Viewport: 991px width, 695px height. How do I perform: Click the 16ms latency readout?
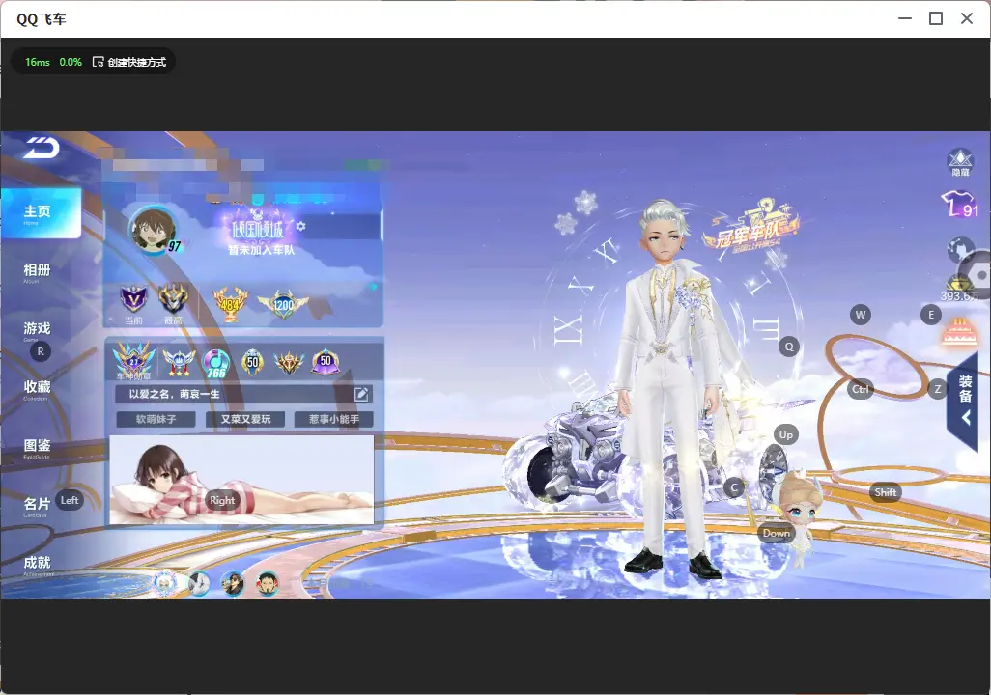pos(38,62)
